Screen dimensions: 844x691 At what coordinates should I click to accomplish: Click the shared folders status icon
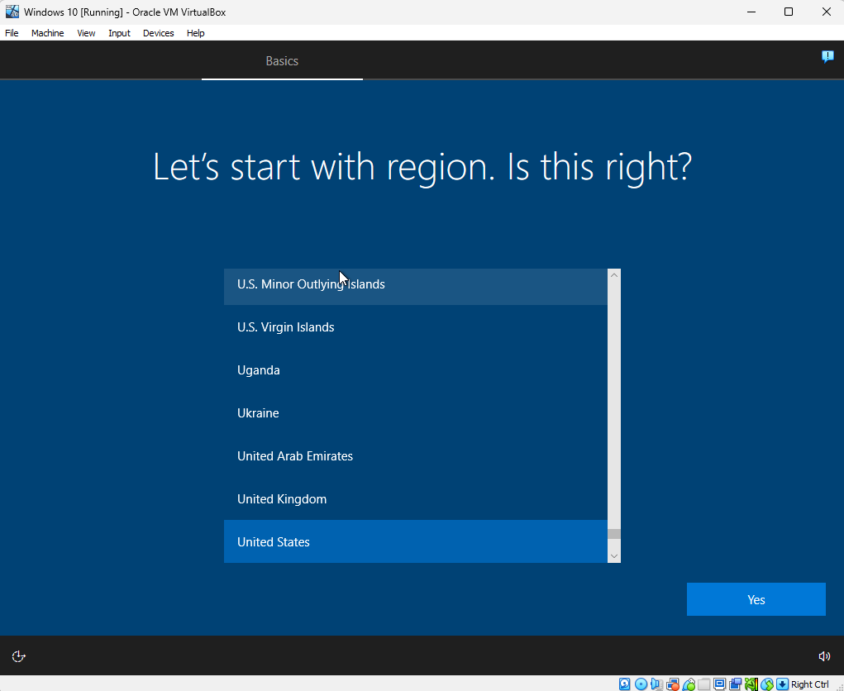[703, 684]
